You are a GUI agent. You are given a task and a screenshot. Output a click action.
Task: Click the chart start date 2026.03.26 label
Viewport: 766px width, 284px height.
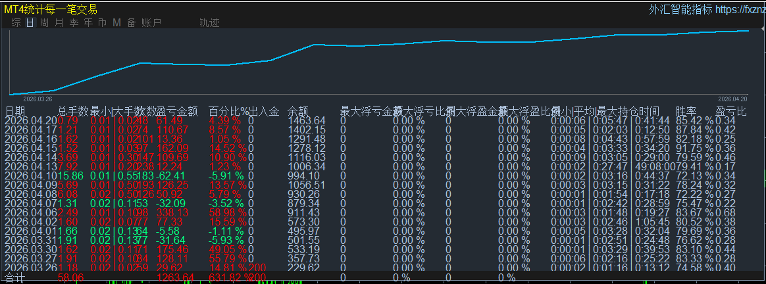tap(38, 98)
